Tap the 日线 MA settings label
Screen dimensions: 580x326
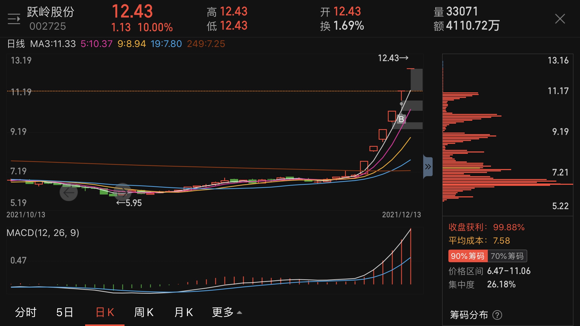pos(16,44)
